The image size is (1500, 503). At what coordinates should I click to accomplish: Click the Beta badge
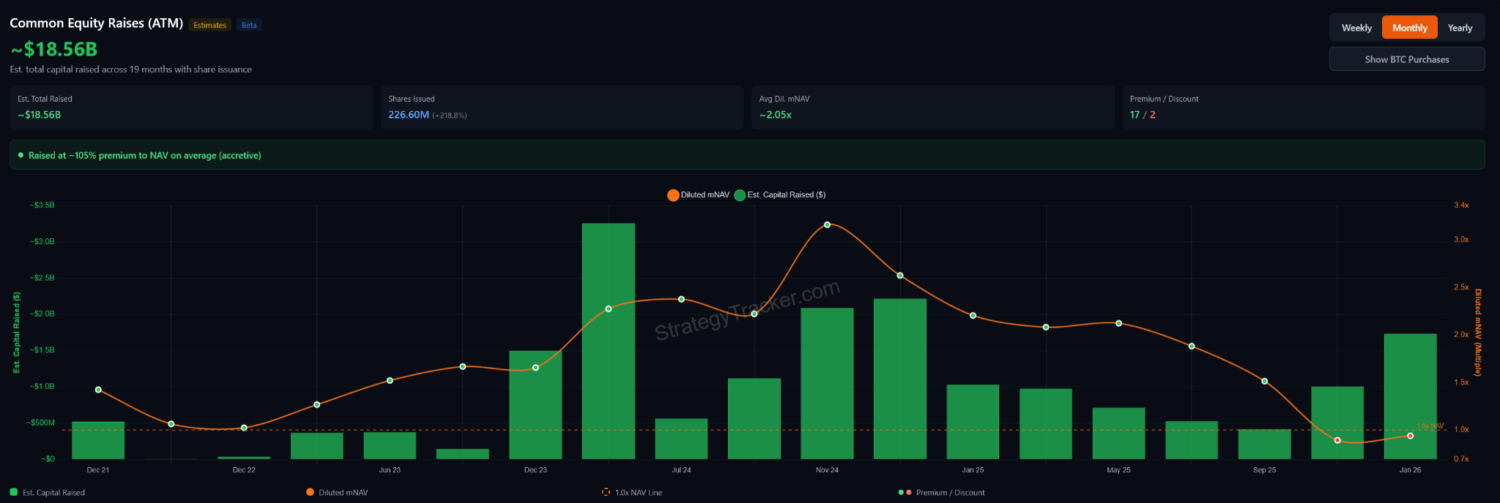point(249,25)
